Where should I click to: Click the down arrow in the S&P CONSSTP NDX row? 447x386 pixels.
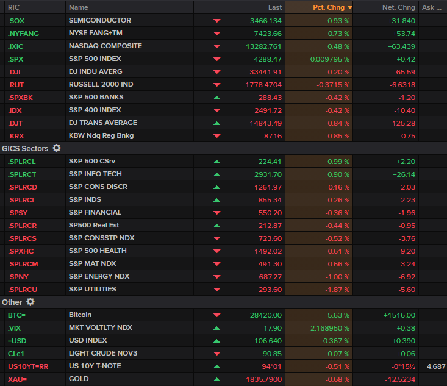point(217,238)
